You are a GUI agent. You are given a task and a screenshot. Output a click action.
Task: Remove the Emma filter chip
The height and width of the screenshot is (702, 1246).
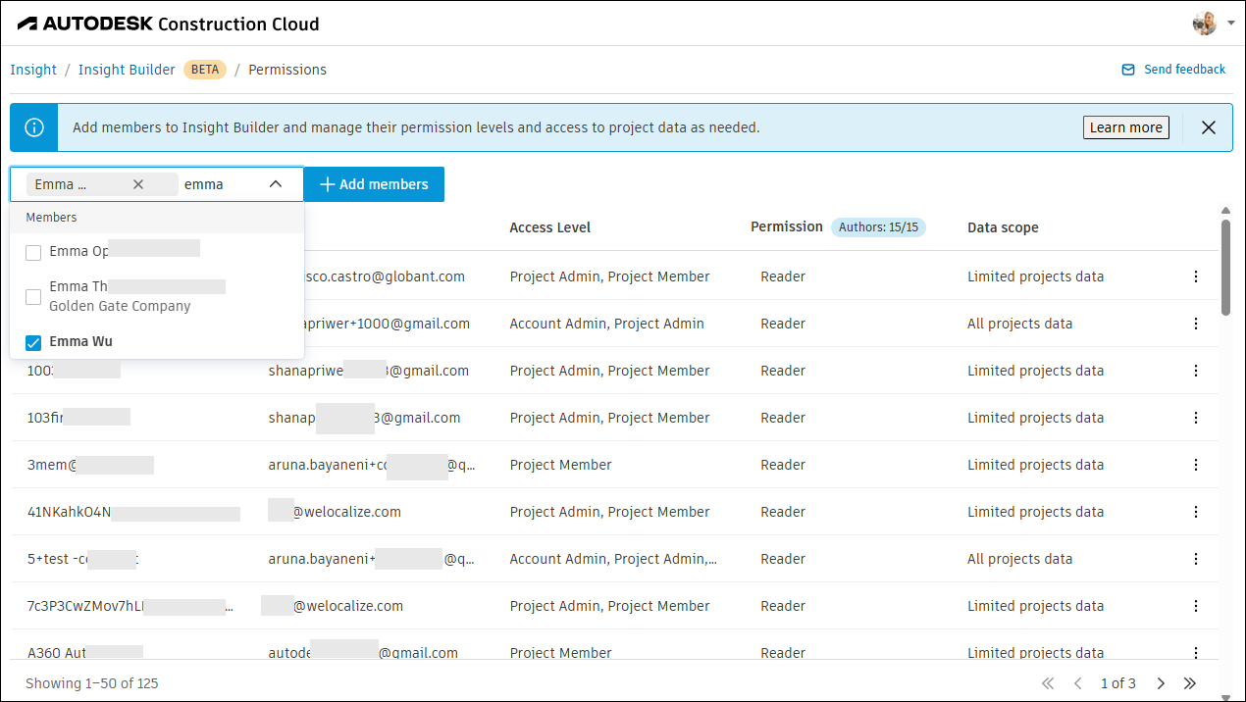click(137, 183)
